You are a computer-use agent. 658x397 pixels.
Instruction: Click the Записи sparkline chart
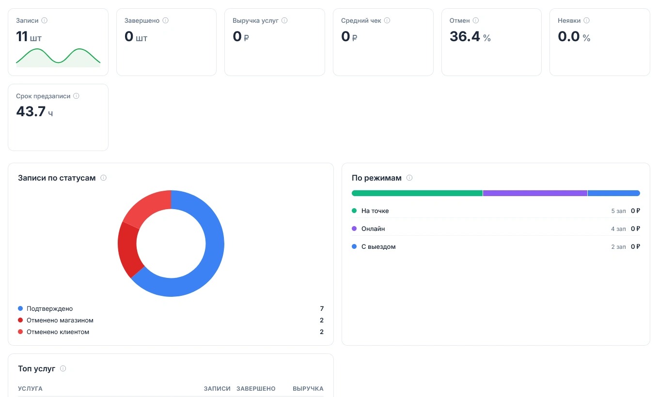click(x=58, y=58)
